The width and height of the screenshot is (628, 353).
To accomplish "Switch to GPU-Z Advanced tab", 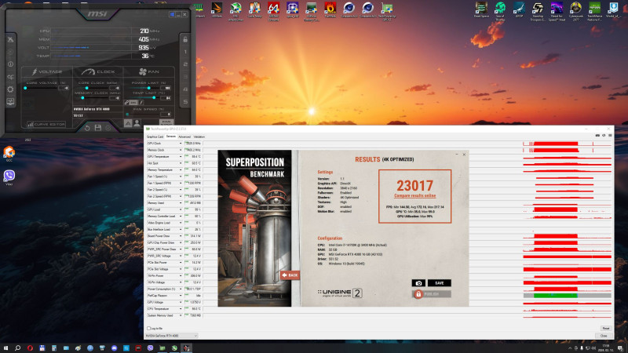I will click(x=184, y=136).
